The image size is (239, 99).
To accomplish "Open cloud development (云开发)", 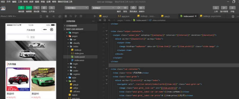I will point(52,8).
